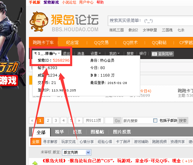Go to next pages with » button
193x165 pixels.
pyautogui.click(x=79, y=121)
